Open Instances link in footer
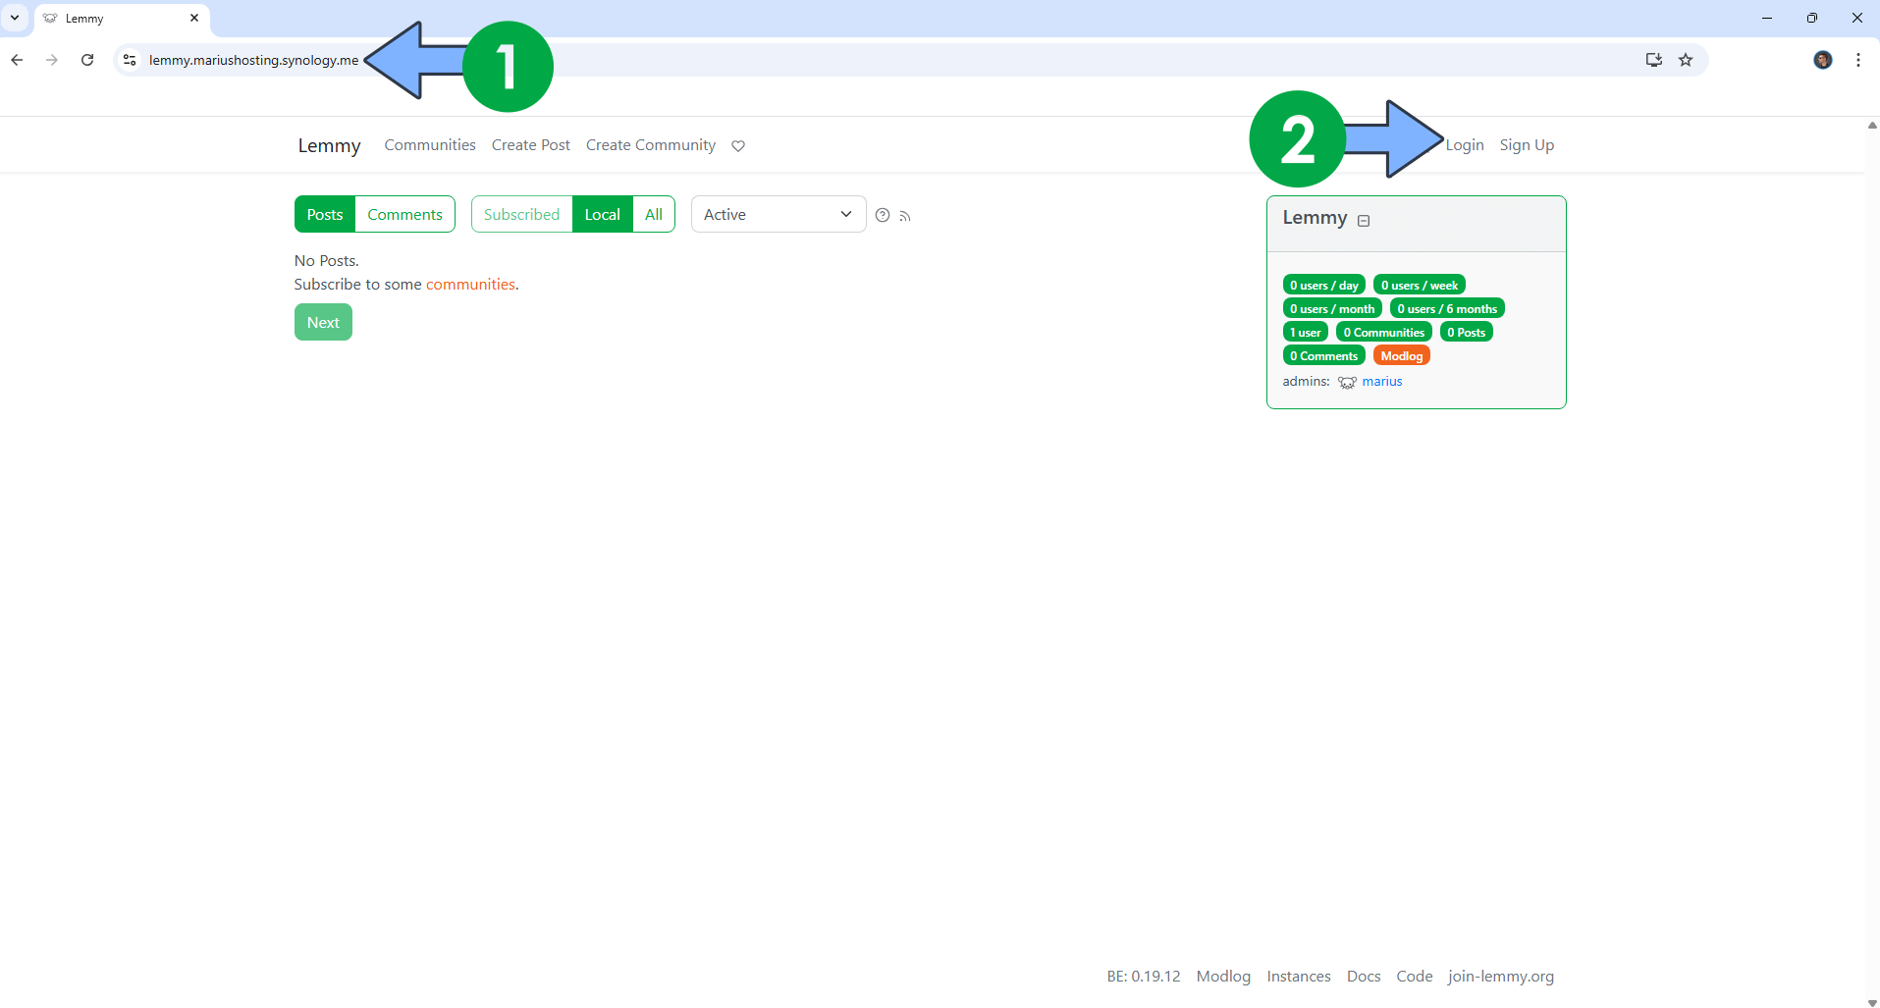This screenshot has width=1880, height=1008. click(x=1299, y=977)
